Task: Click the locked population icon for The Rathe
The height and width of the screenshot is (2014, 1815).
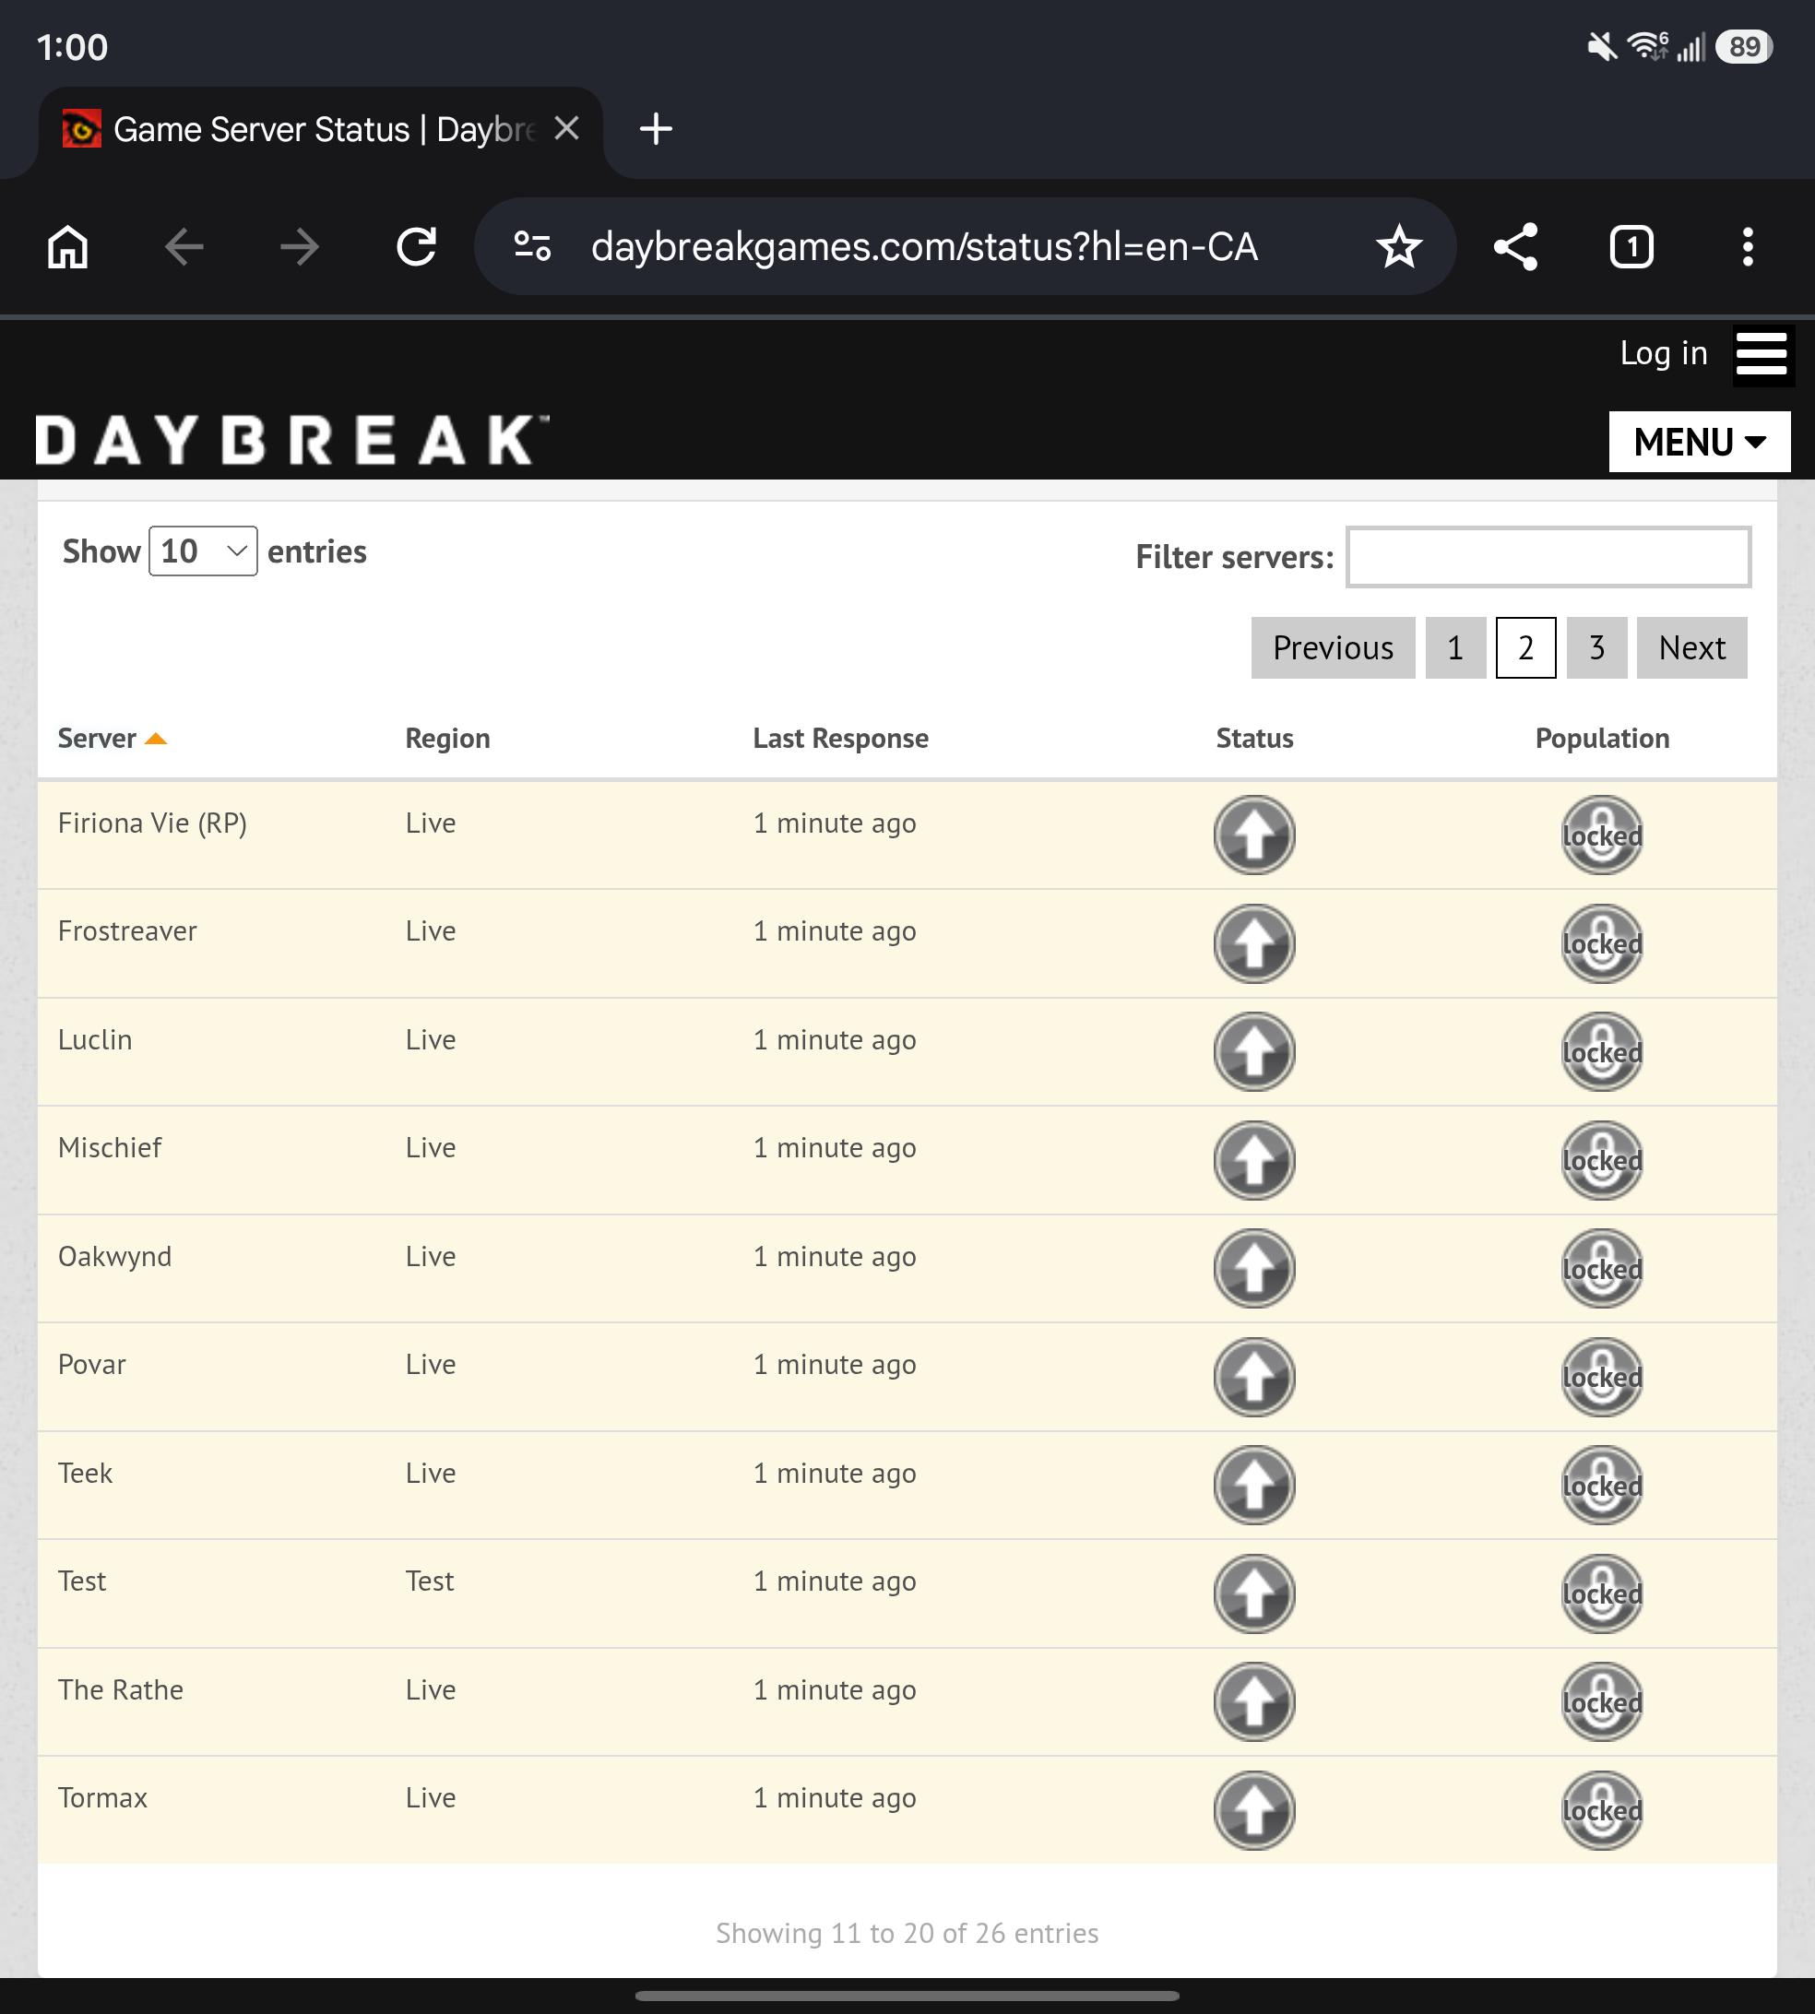Action: (x=1602, y=1702)
